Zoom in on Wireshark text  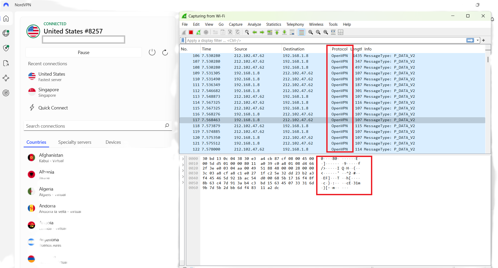coord(311,32)
